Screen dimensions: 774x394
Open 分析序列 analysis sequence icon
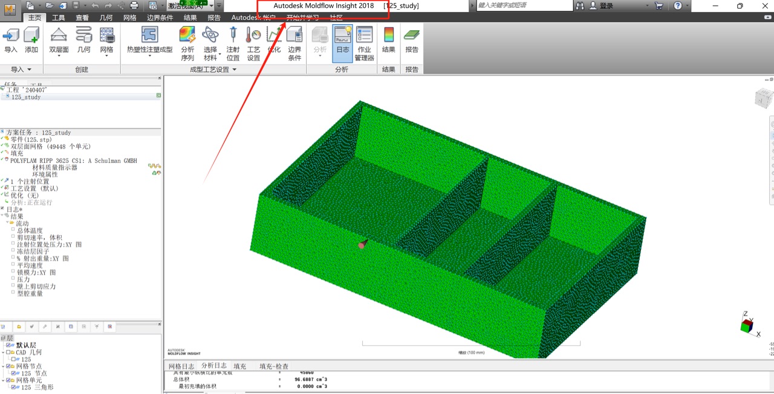coord(187,34)
